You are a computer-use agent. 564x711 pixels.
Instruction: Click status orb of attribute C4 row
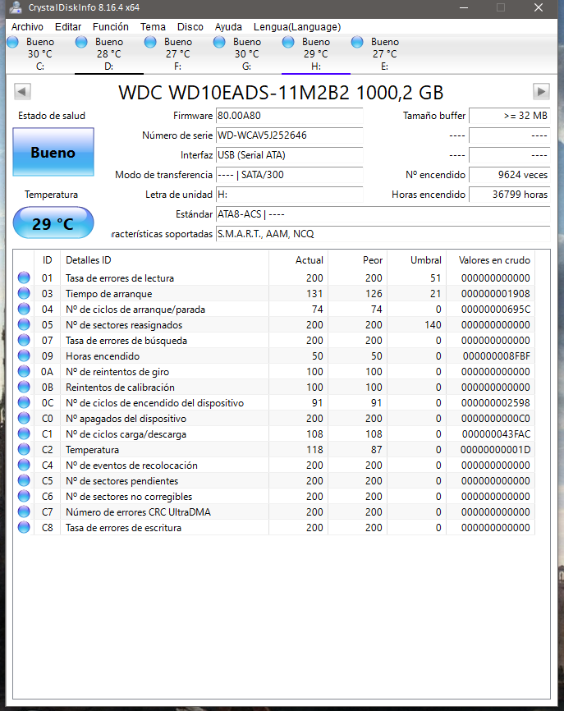(x=24, y=465)
